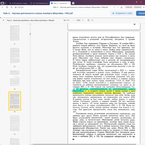Open the tab list dropdown arrow

[5, 3]
